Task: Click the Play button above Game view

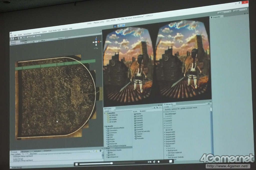Action: (x=115, y=26)
